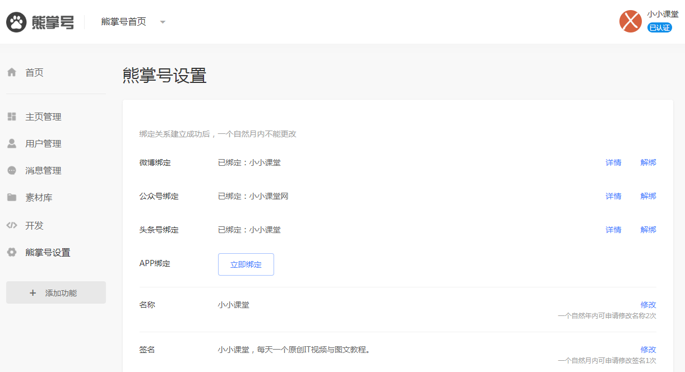The height and width of the screenshot is (372, 685).
Task: View 详情 for 微博绑定
Action: pyautogui.click(x=613, y=162)
